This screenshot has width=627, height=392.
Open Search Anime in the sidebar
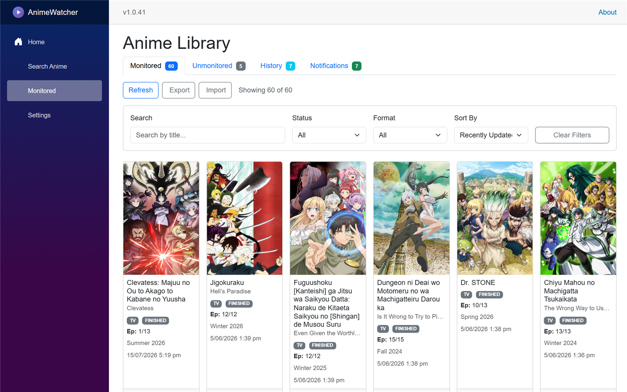point(54,66)
